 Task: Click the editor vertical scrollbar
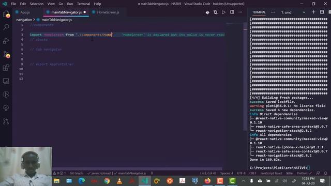coord(245,76)
